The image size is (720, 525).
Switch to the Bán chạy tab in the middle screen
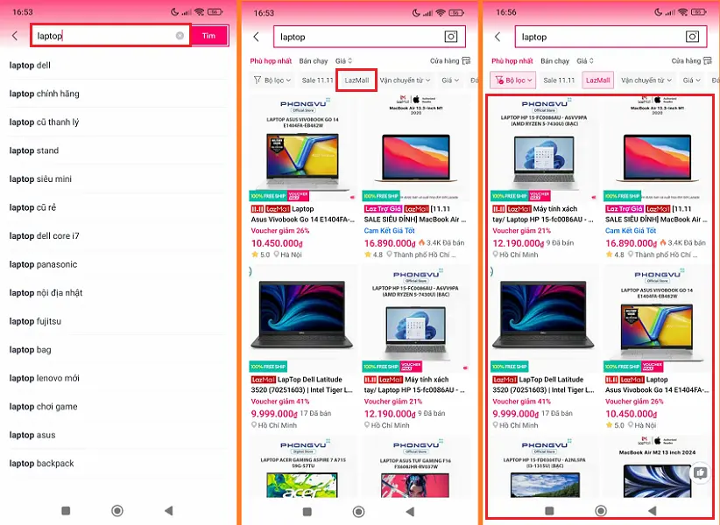314,61
